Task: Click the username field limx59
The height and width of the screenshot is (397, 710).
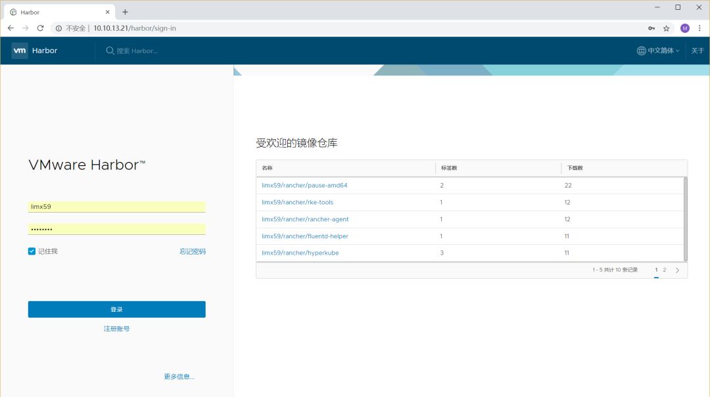Action: [x=117, y=207]
